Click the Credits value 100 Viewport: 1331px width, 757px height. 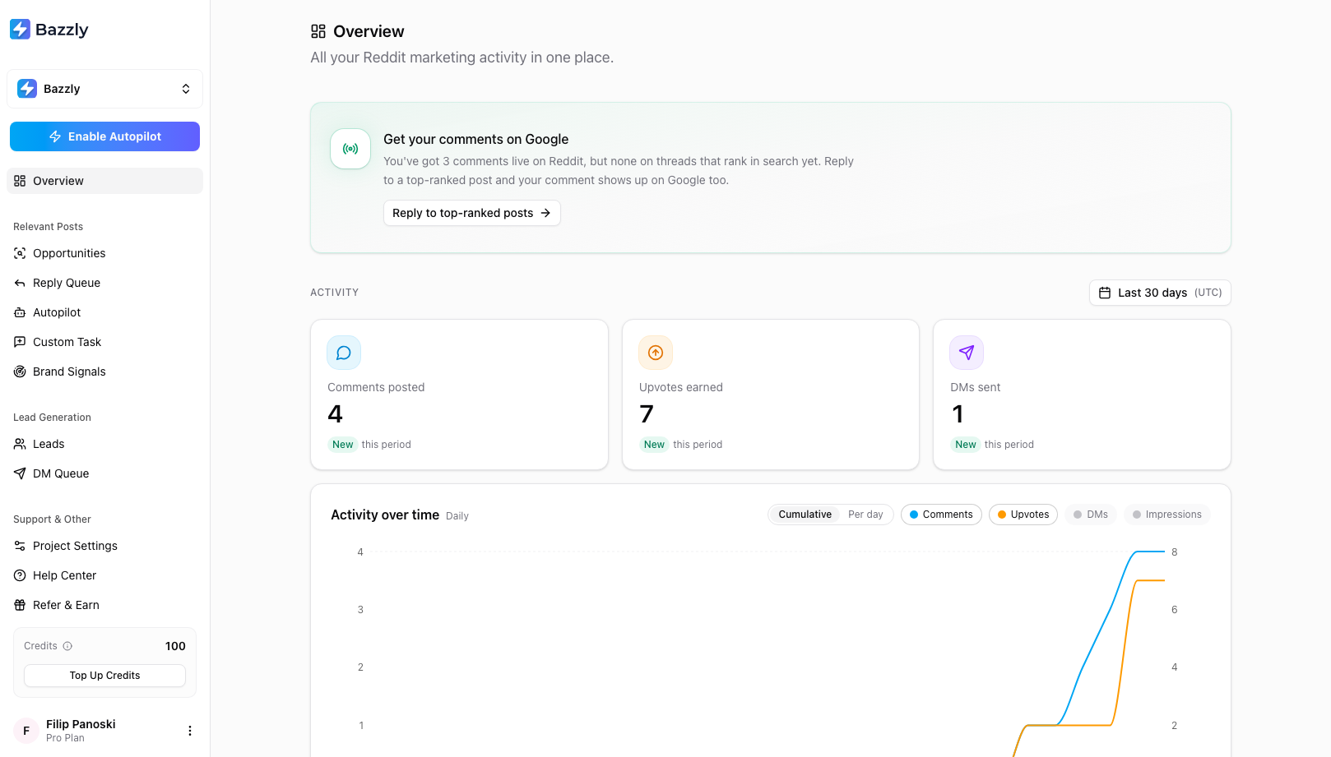tap(175, 646)
